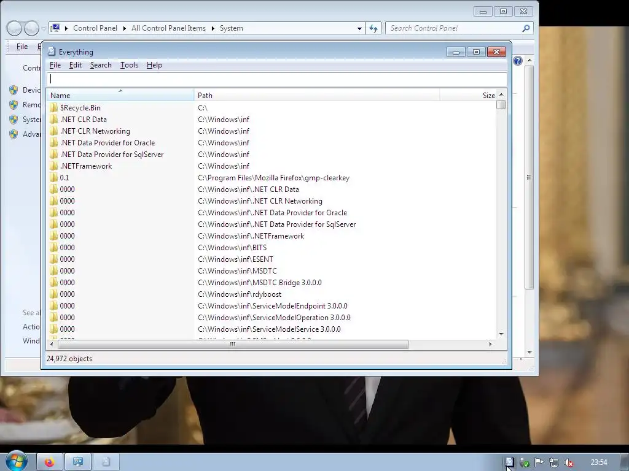
Task: Expand the Control Panel breadcrumb arrow
Action: [124, 28]
